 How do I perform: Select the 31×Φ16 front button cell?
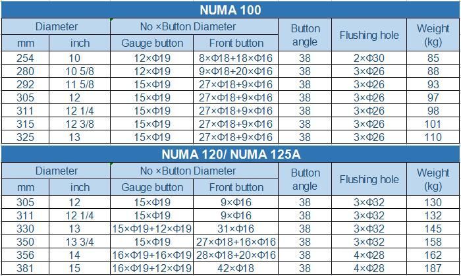236,229
